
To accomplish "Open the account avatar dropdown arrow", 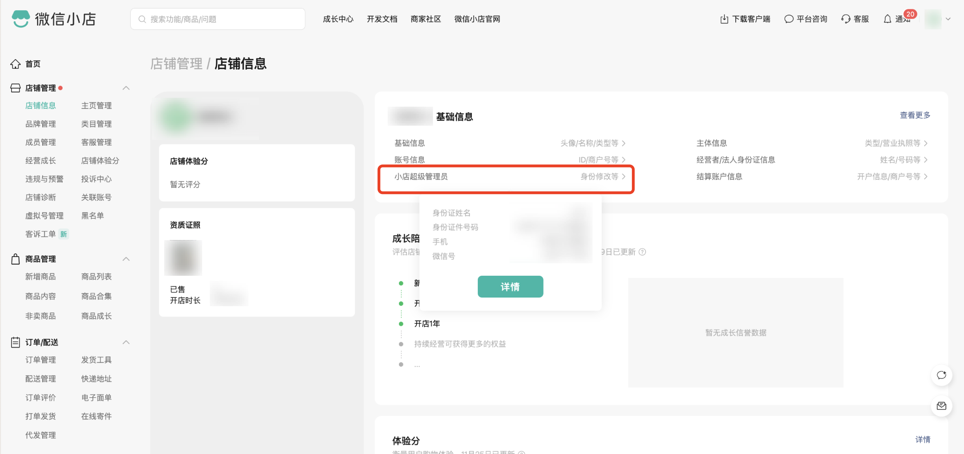I will 948,19.
